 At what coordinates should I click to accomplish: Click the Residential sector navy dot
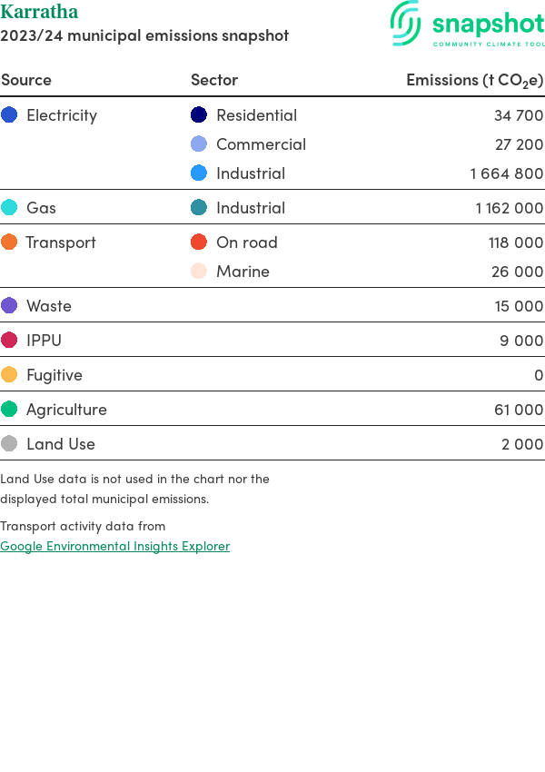[x=199, y=115]
